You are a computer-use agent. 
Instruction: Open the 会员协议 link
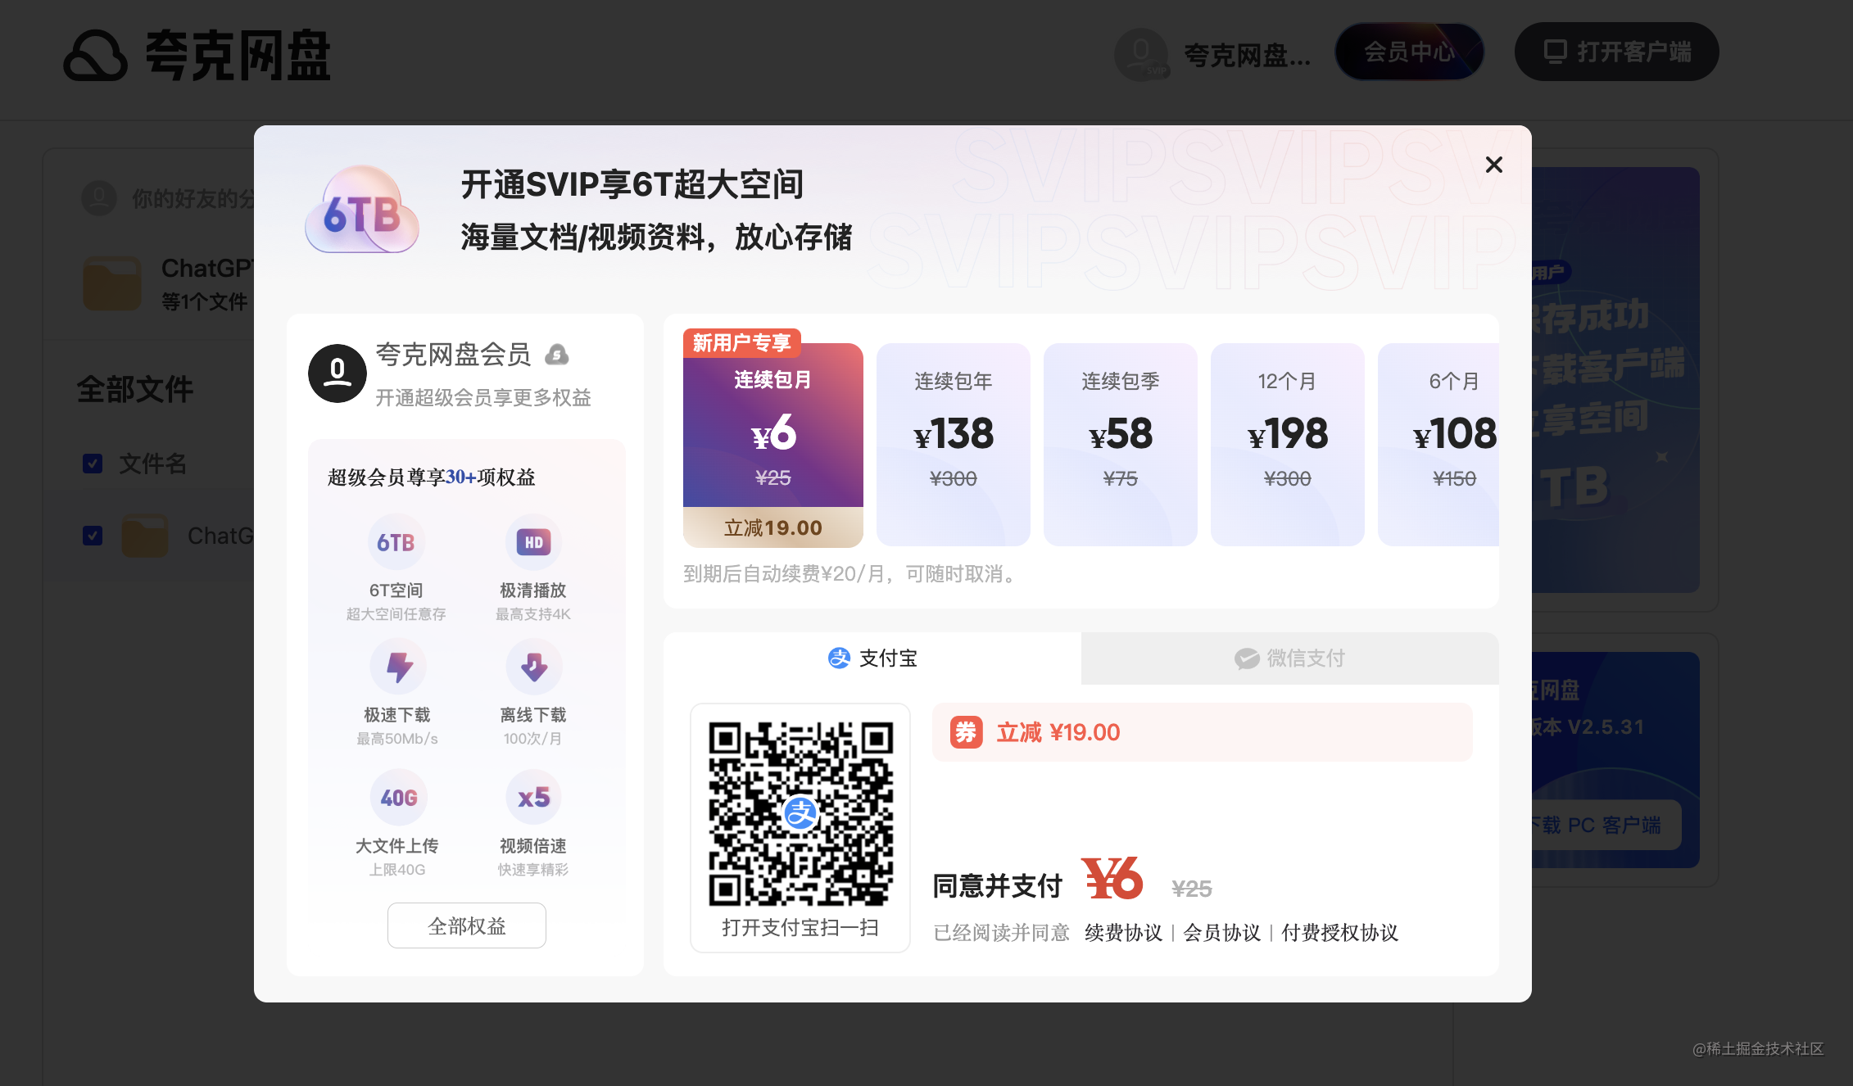[1221, 933]
